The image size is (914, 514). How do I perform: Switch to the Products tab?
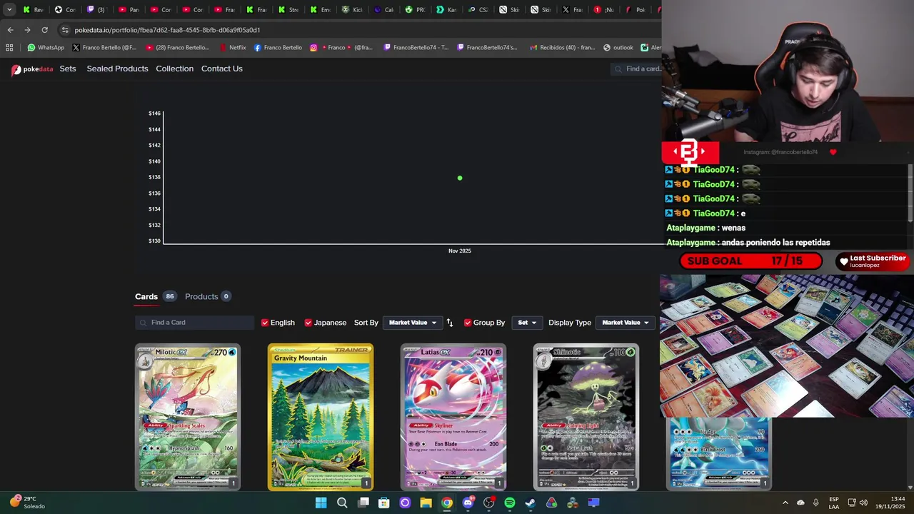point(208,296)
